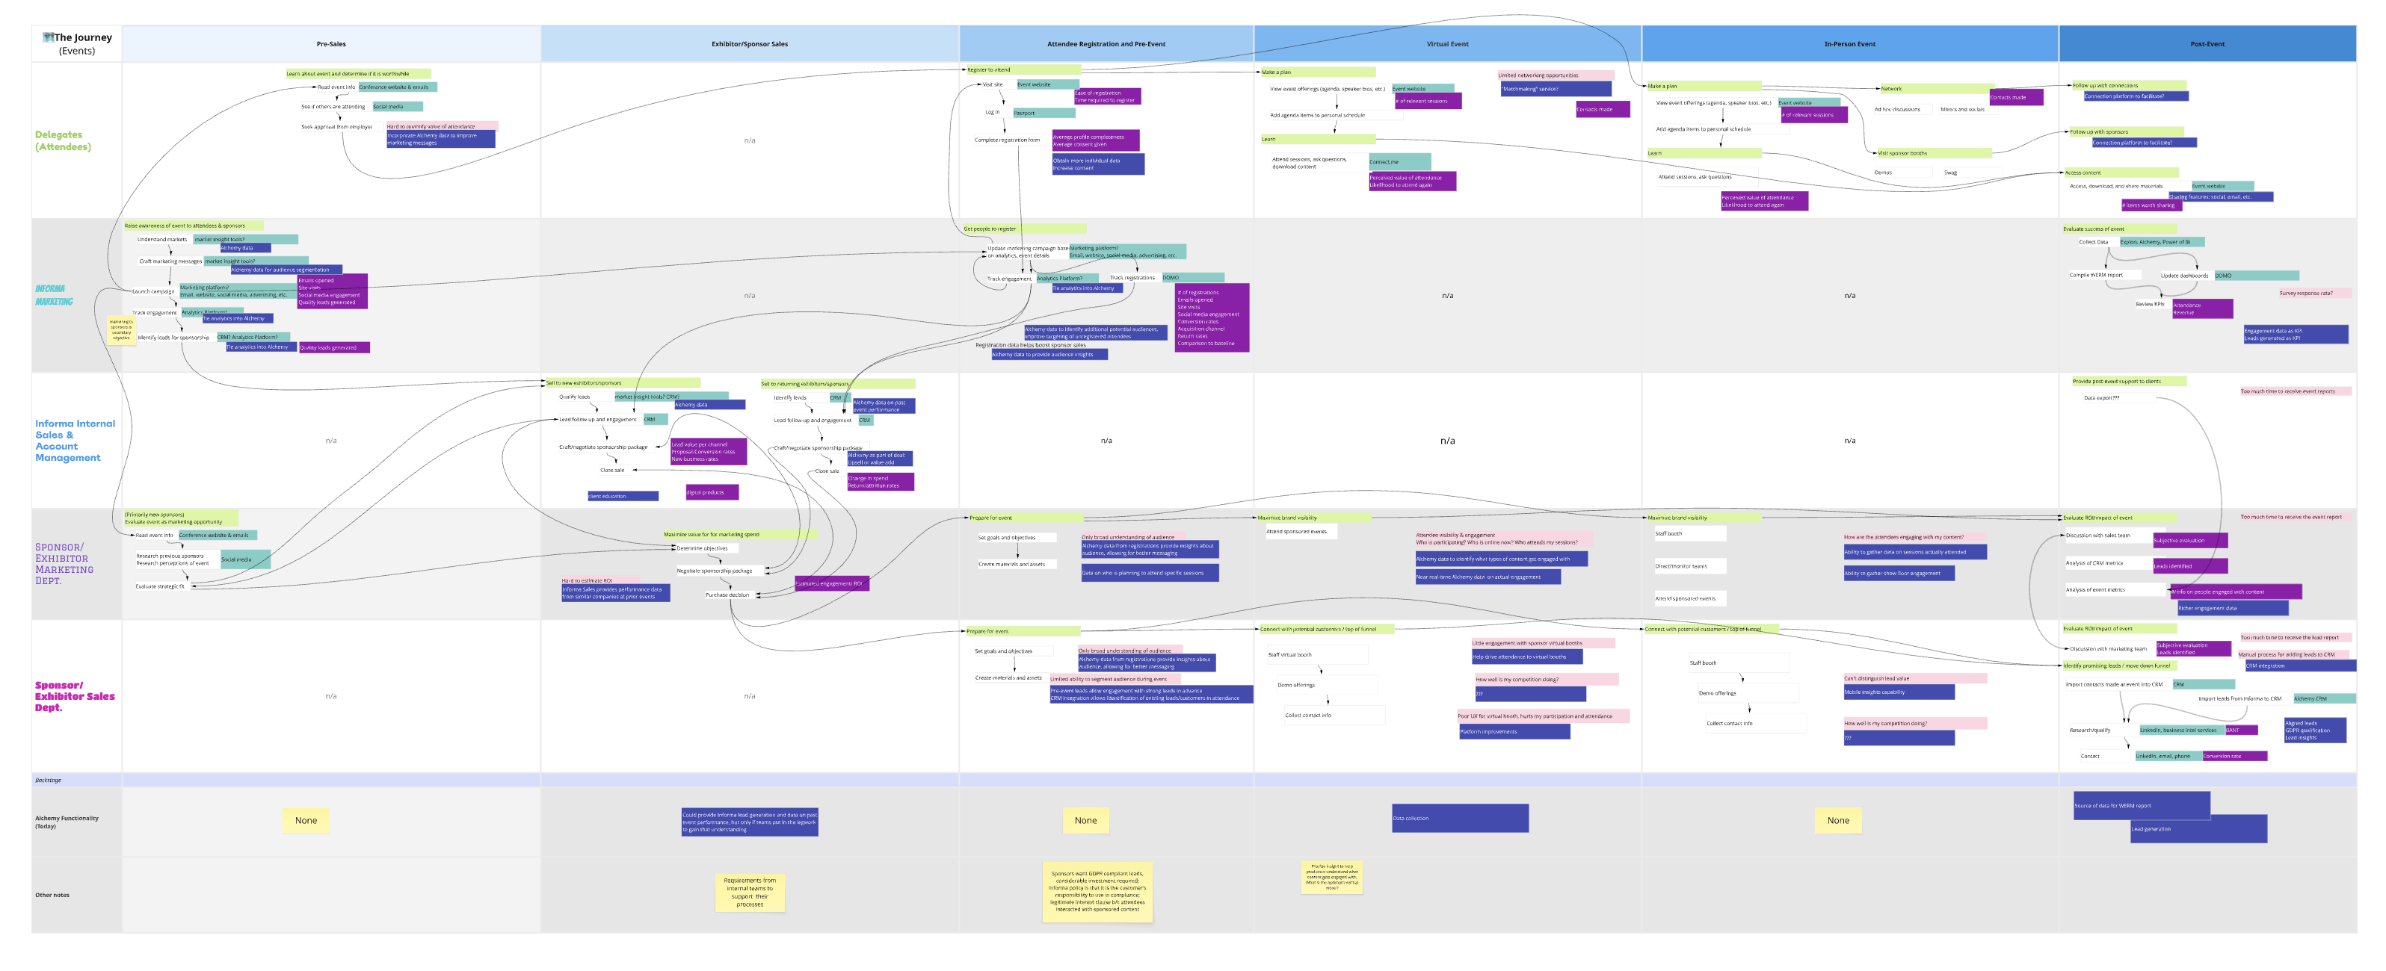Click the Sponsor/Exhibitor Marketing Dept. row label

[x=64, y=564]
